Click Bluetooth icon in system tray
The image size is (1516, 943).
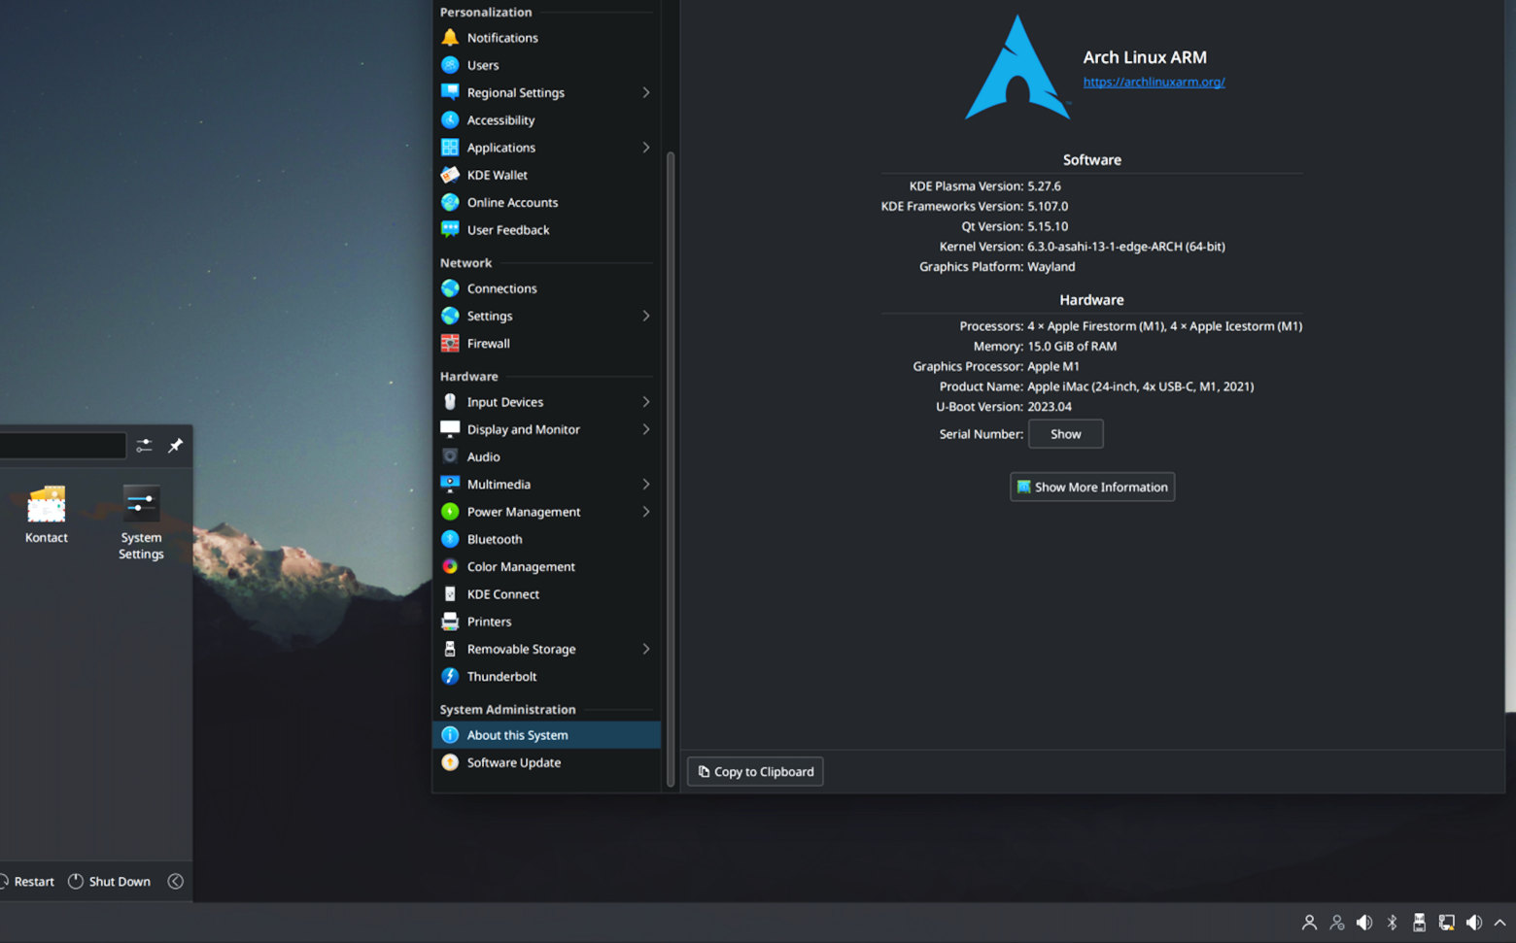point(1392,923)
